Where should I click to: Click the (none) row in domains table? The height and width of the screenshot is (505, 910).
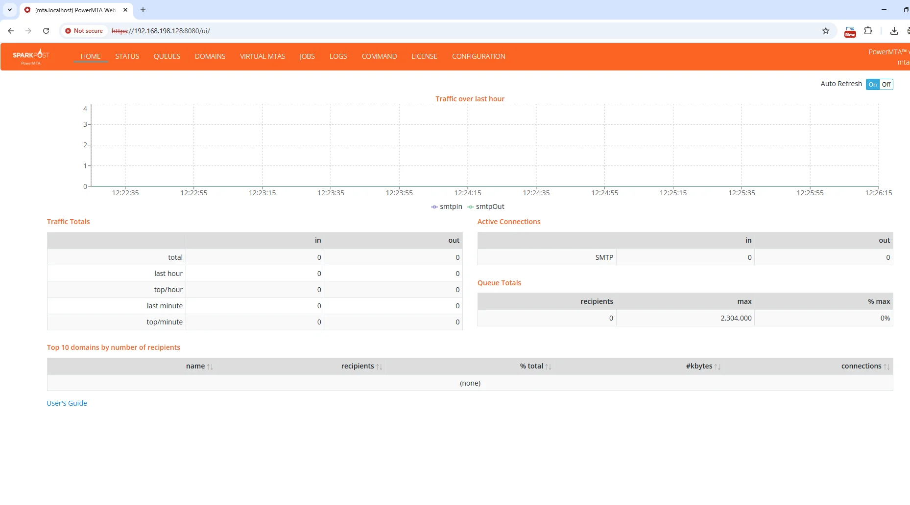click(x=470, y=383)
